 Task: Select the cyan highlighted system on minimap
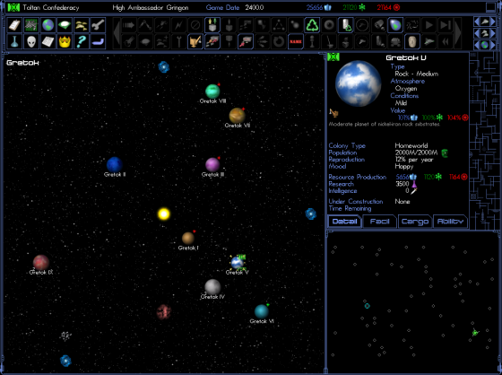[368, 306]
